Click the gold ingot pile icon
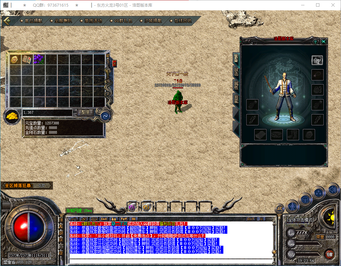 [x=12, y=117]
